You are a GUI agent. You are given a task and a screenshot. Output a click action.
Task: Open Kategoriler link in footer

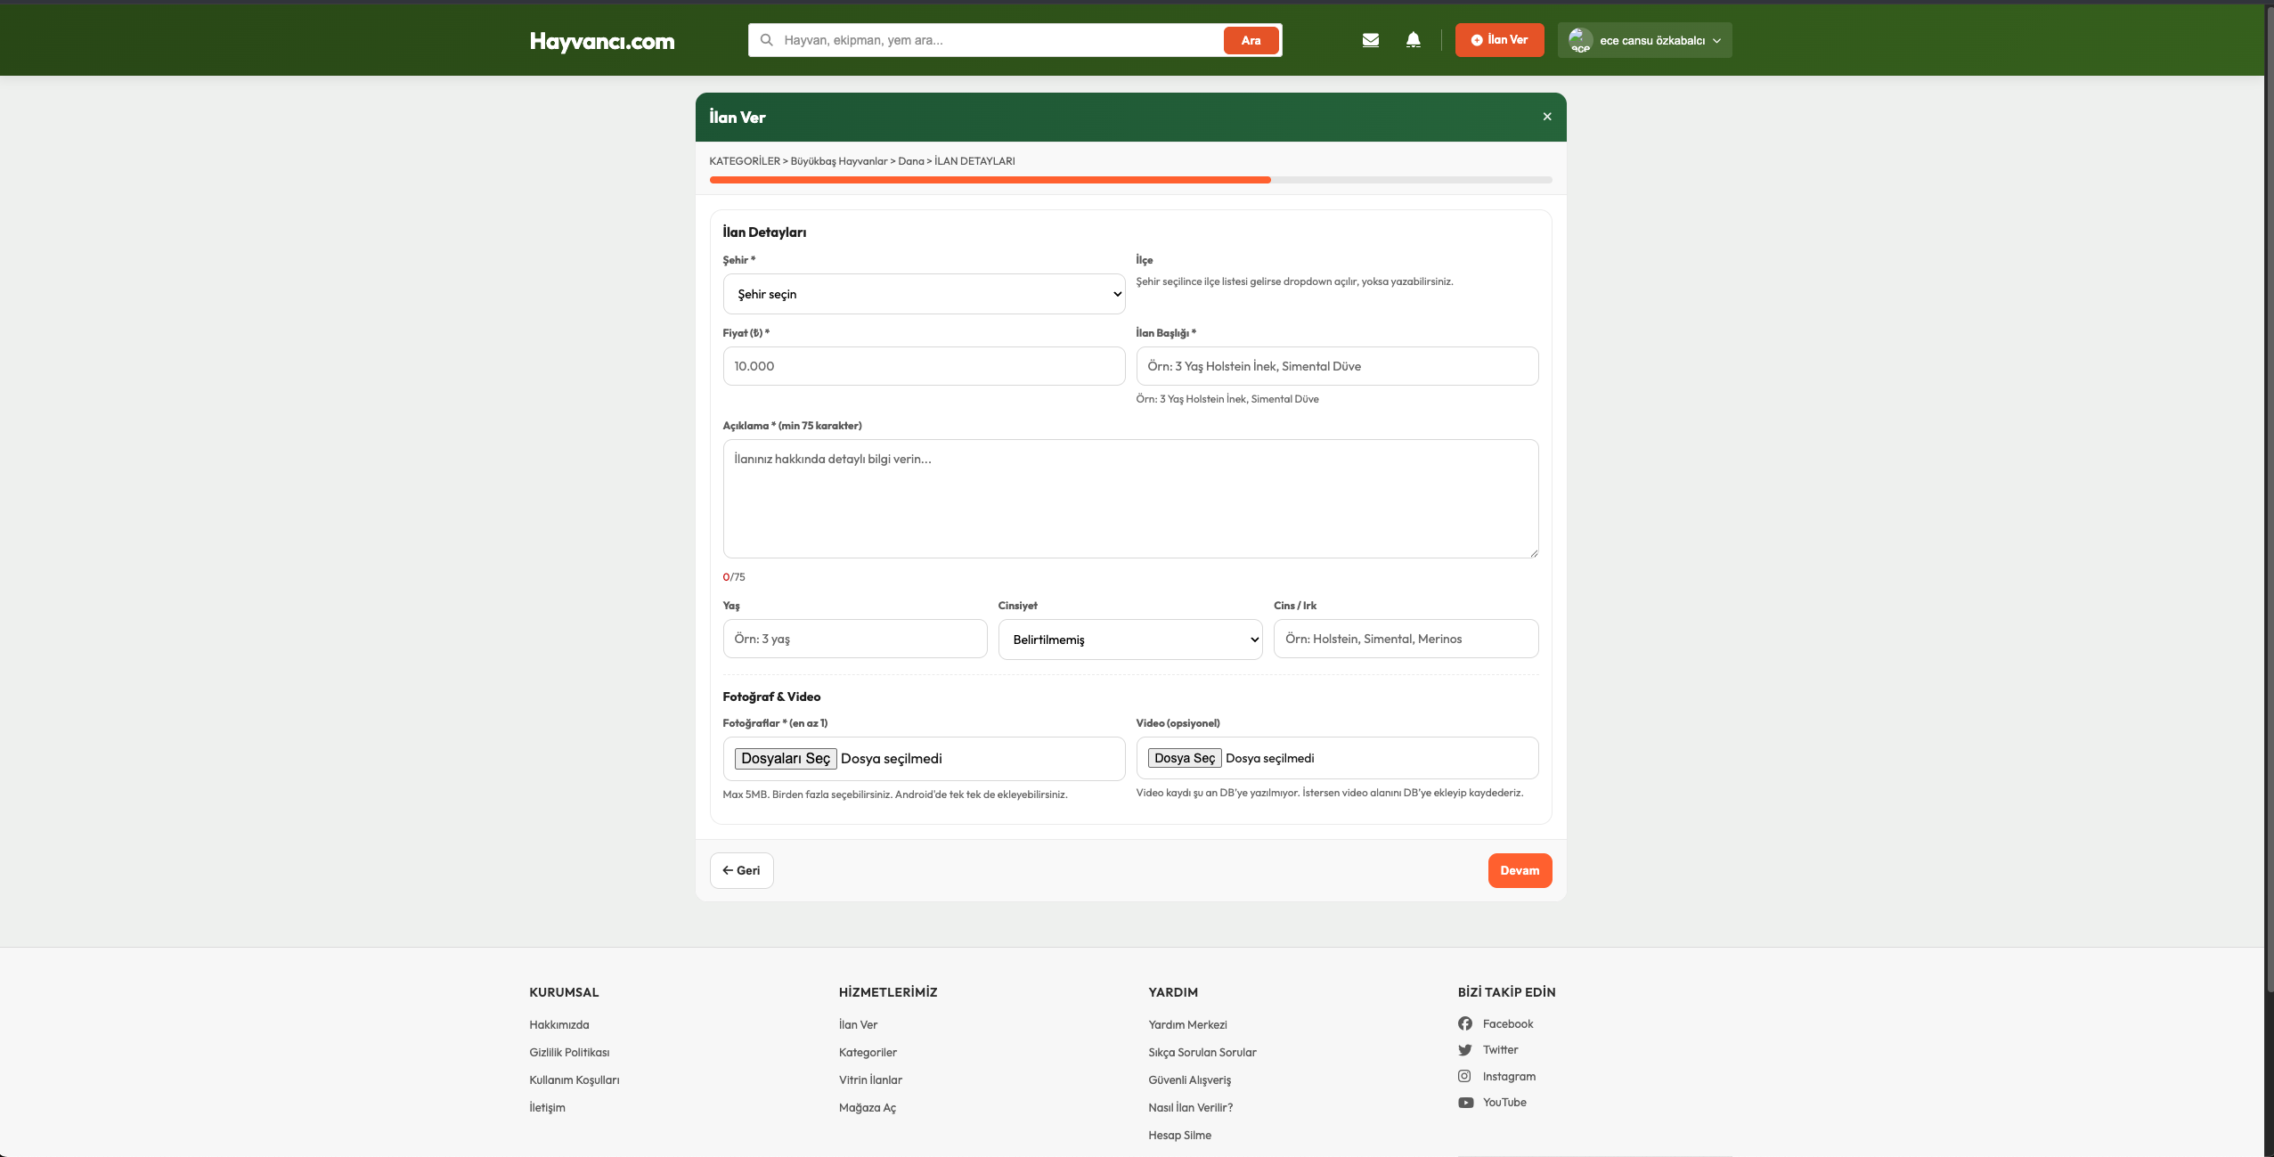tap(867, 1052)
